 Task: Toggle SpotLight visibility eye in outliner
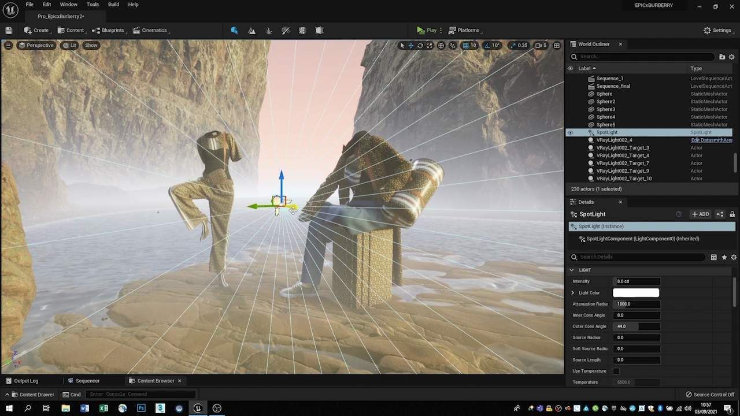(570, 132)
